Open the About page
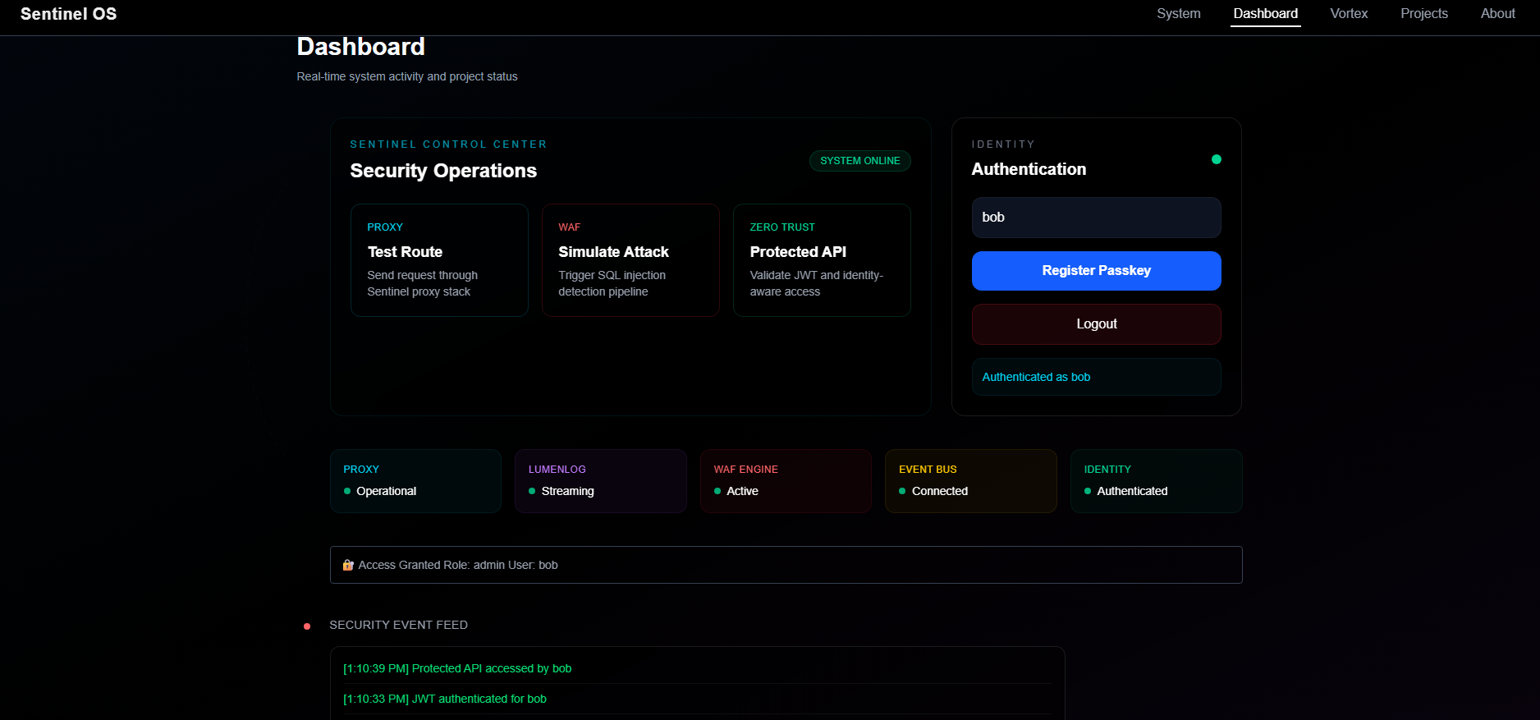 [x=1497, y=14]
